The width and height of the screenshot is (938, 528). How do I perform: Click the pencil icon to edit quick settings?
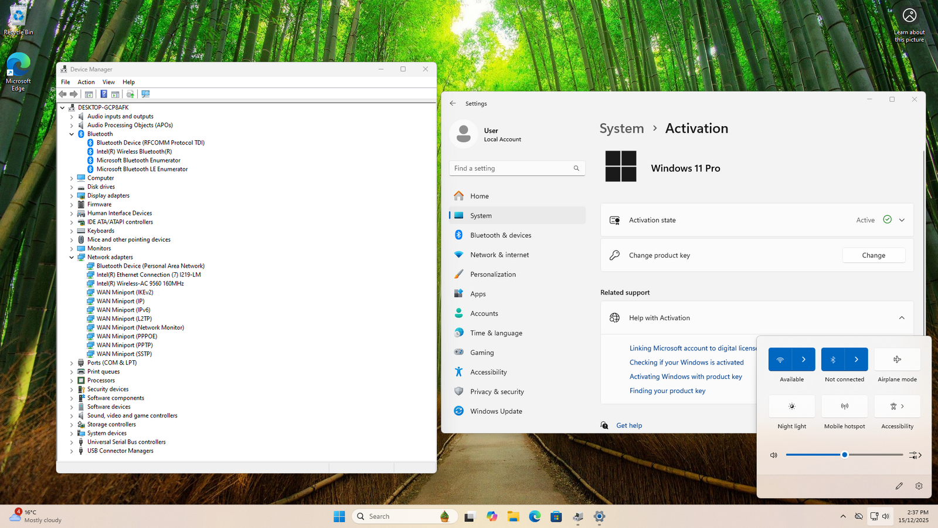(x=899, y=486)
